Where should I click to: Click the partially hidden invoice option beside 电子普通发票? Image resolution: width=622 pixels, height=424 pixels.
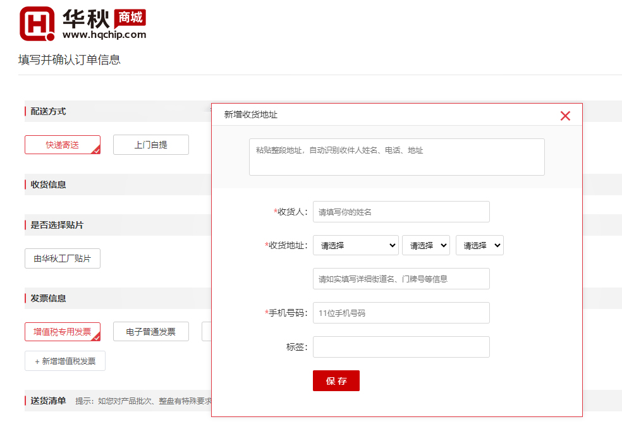point(206,332)
